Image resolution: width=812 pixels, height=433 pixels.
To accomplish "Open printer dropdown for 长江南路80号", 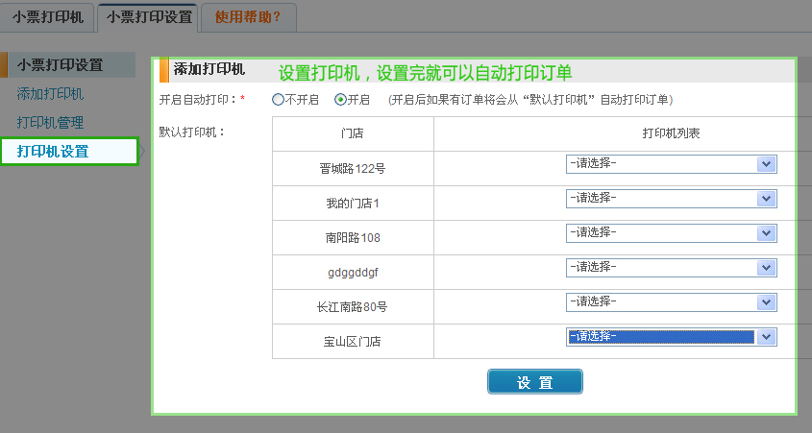I will click(671, 302).
